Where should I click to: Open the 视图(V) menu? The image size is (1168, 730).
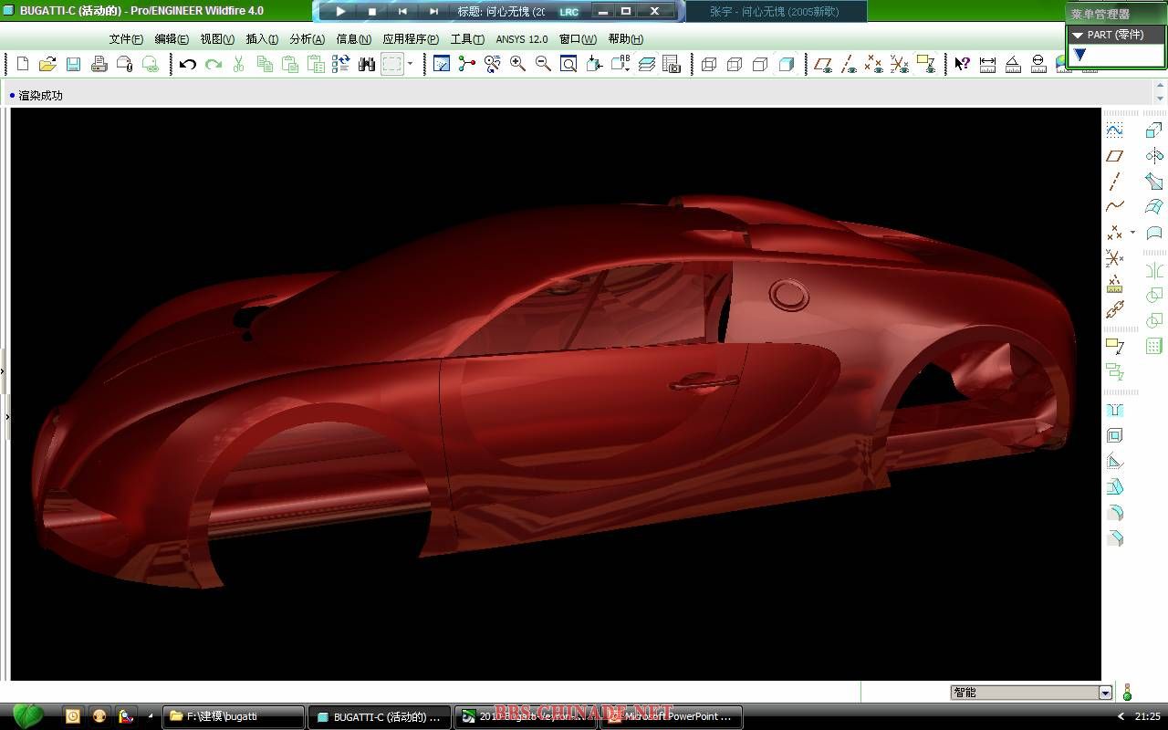(x=217, y=39)
